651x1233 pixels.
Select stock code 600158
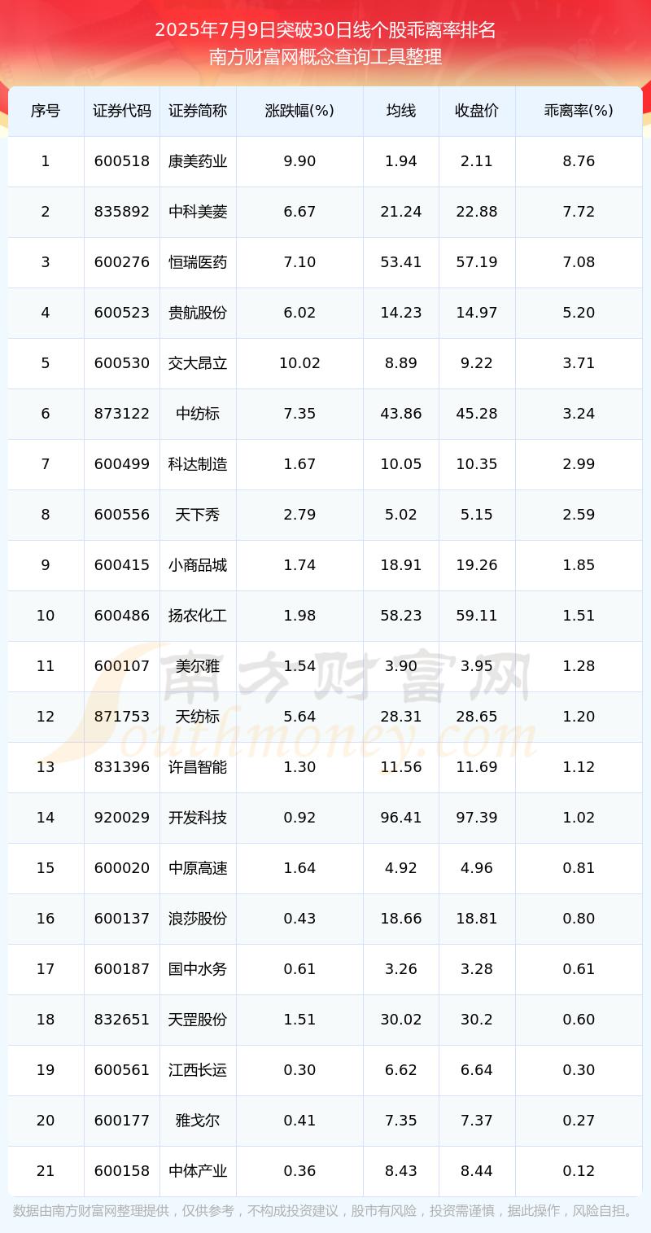[x=122, y=1171]
